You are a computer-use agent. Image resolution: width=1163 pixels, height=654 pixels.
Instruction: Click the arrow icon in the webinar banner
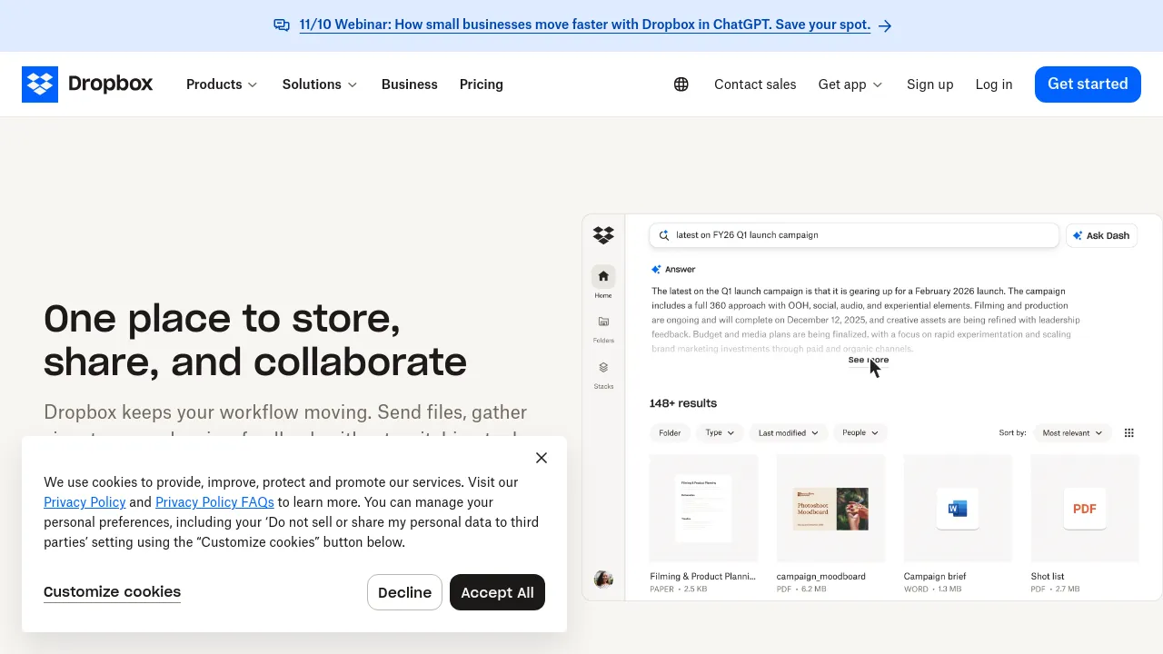(885, 26)
